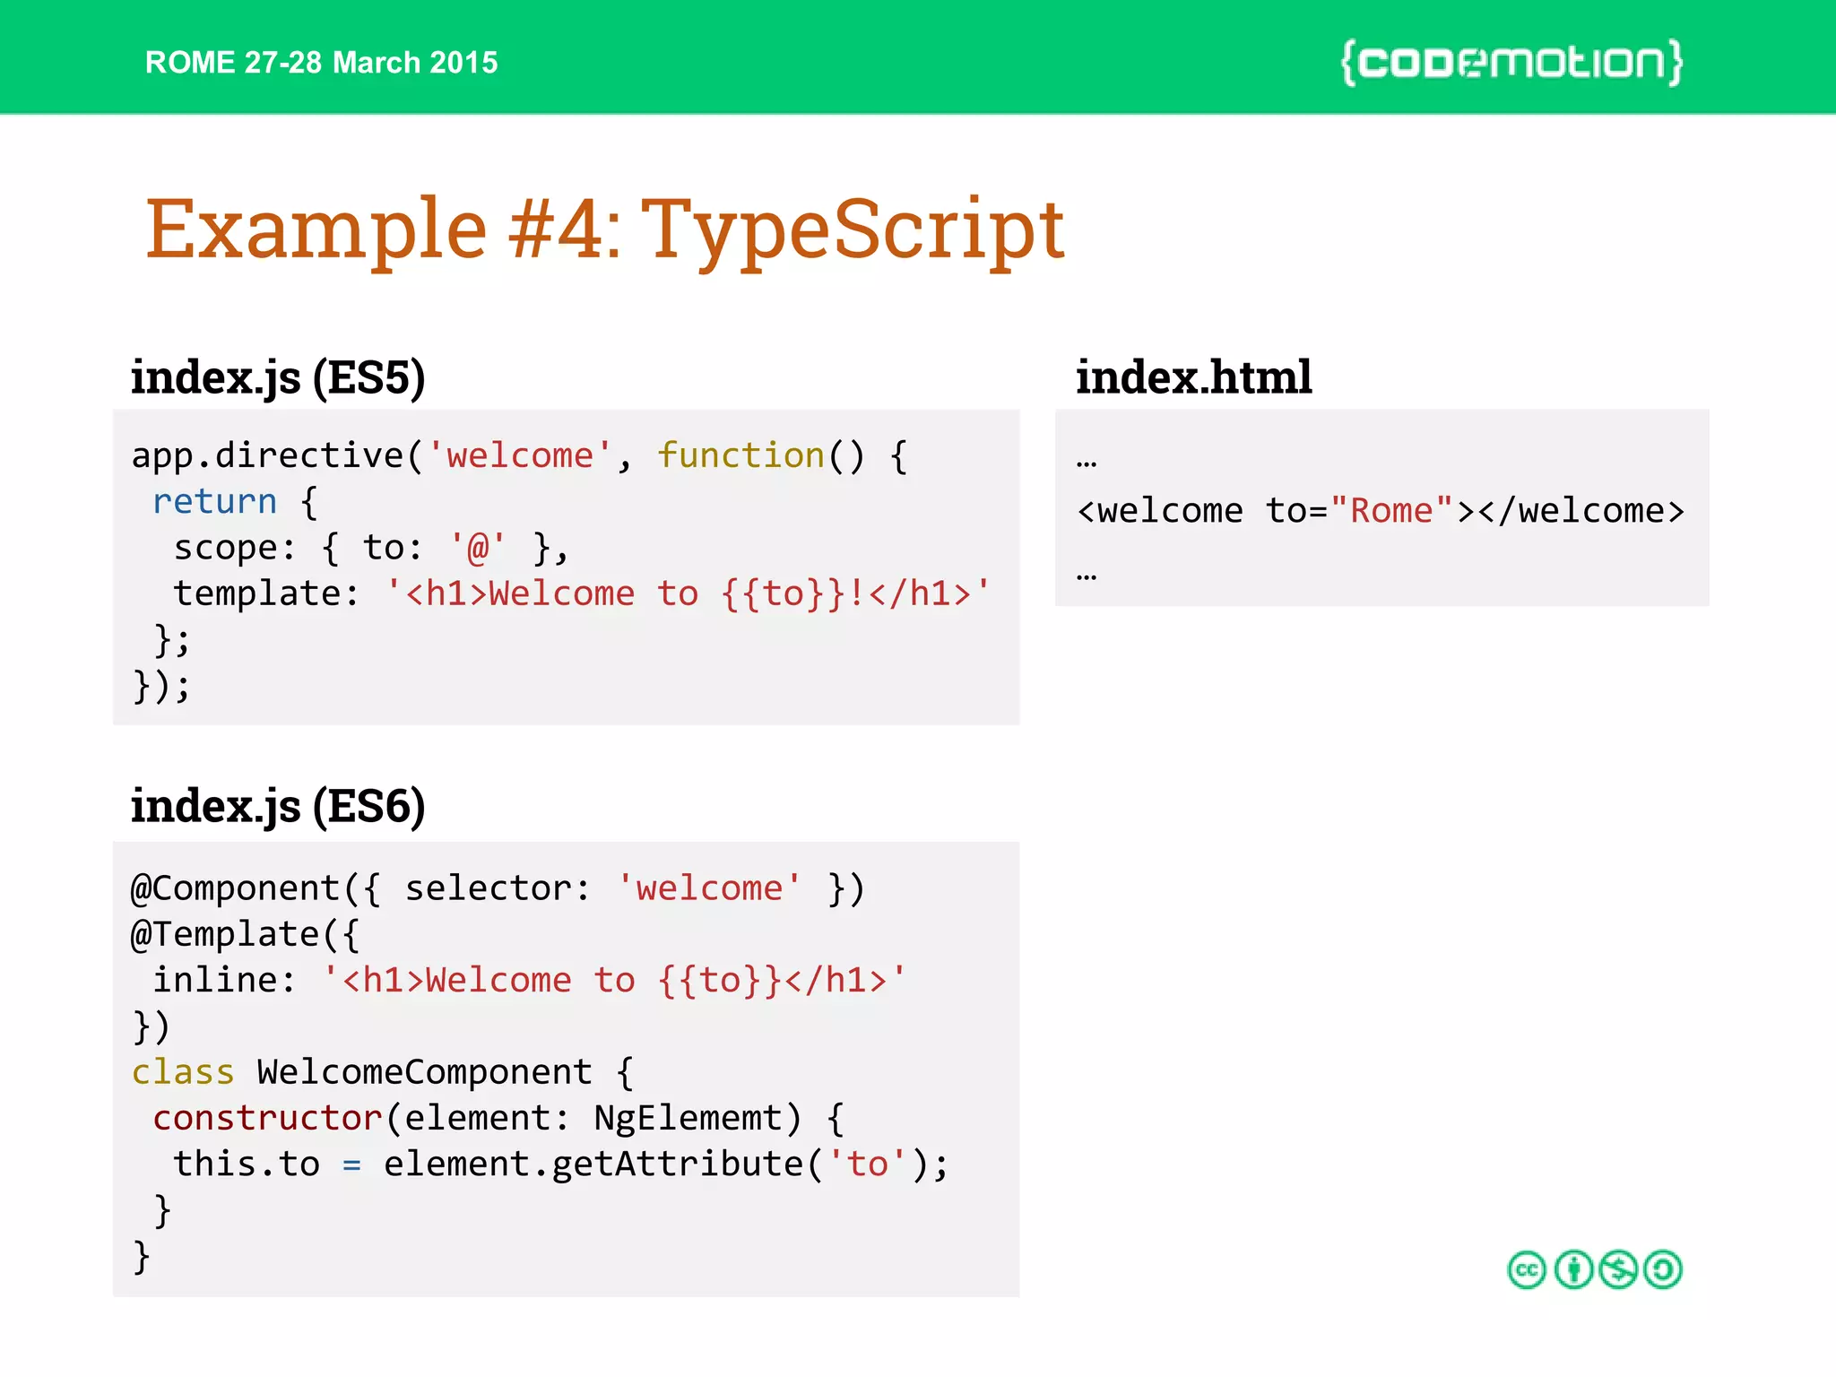Click the first ellipsis line in the index.html block

(x=1087, y=464)
